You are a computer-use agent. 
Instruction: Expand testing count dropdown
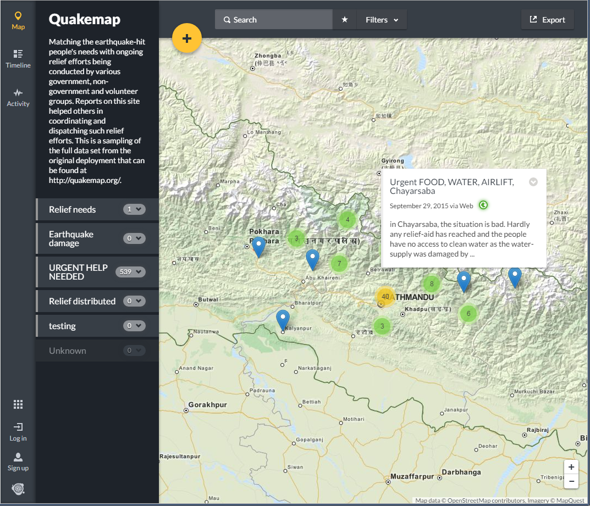[134, 326]
